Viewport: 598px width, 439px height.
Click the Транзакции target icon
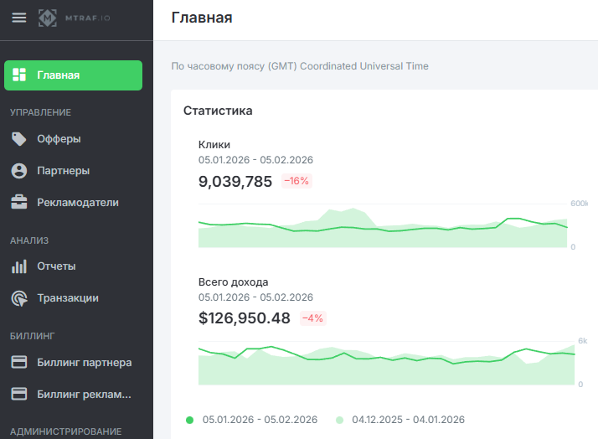(x=19, y=298)
